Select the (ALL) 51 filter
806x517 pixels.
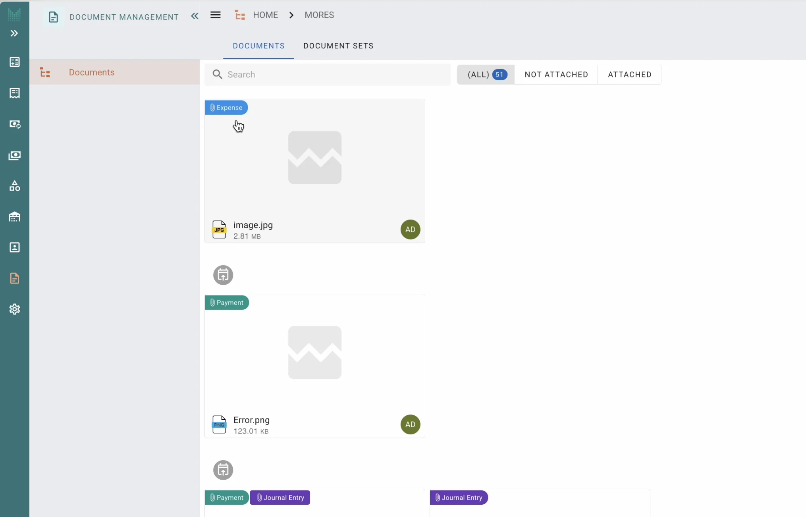point(486,75)
